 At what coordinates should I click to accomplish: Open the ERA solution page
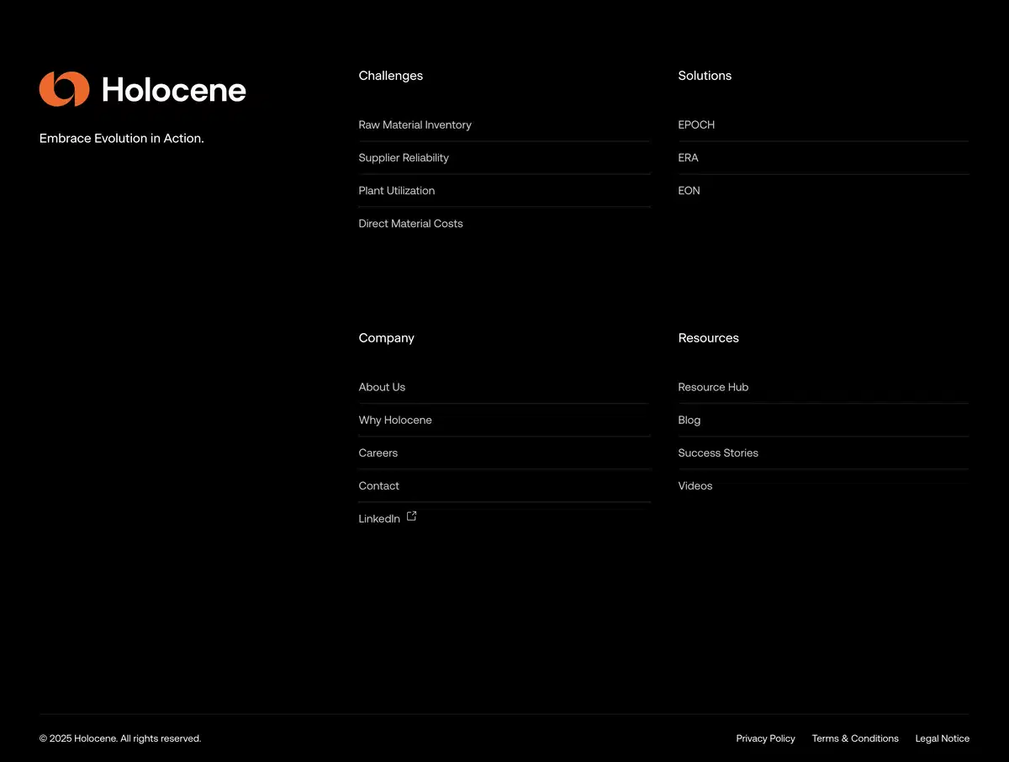688,157
